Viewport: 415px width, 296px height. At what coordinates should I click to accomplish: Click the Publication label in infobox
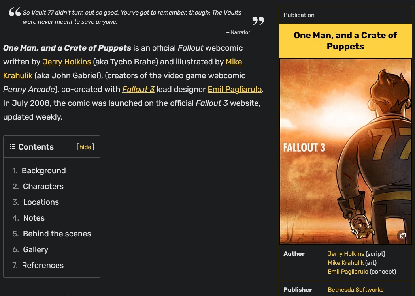299,15
